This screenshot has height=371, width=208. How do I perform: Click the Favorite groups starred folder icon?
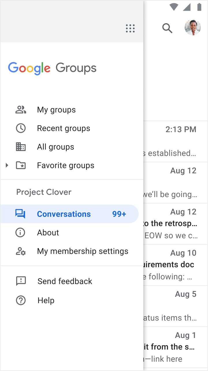pyautogui.click(x=21, y=165)
